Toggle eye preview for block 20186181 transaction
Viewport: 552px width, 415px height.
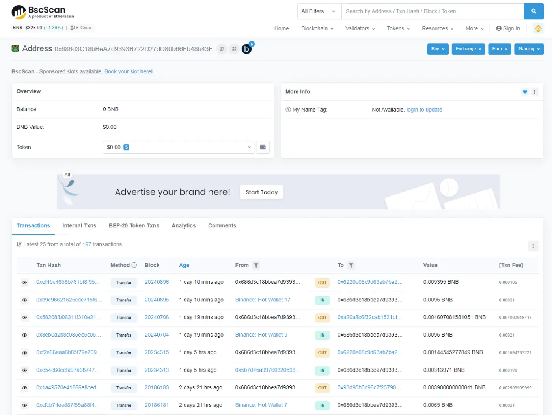24,405
